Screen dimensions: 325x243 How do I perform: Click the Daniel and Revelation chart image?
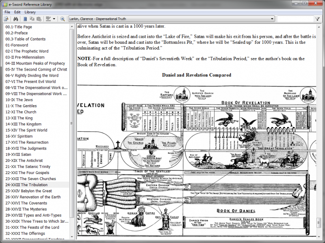(x=197, y=161)
